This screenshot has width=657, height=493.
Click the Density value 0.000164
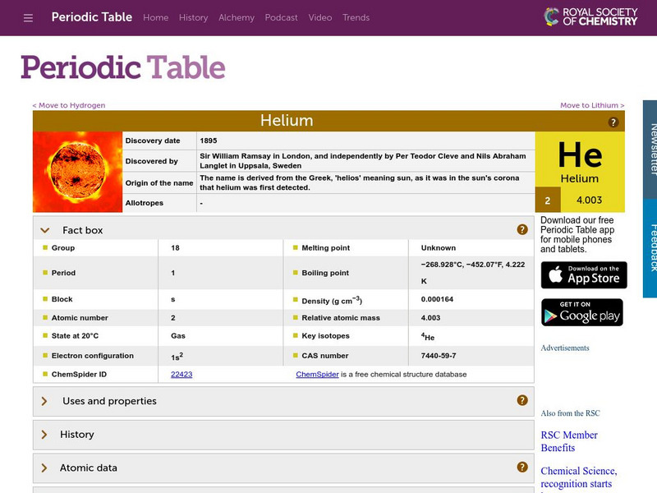tap(437, 299)
